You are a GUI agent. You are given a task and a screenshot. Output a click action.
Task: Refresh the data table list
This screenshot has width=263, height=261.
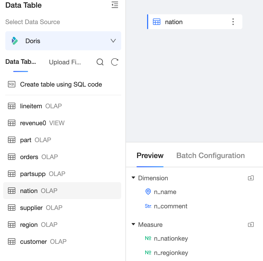tap(115, 62)
